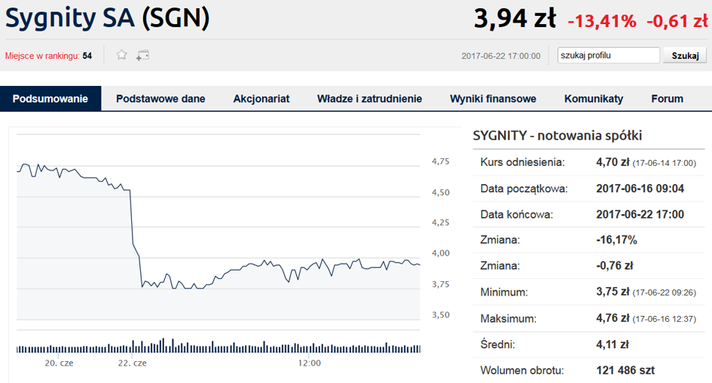Click the 'Kurs odniesienia:' label
712x383 pixels.
coord(522,162)
